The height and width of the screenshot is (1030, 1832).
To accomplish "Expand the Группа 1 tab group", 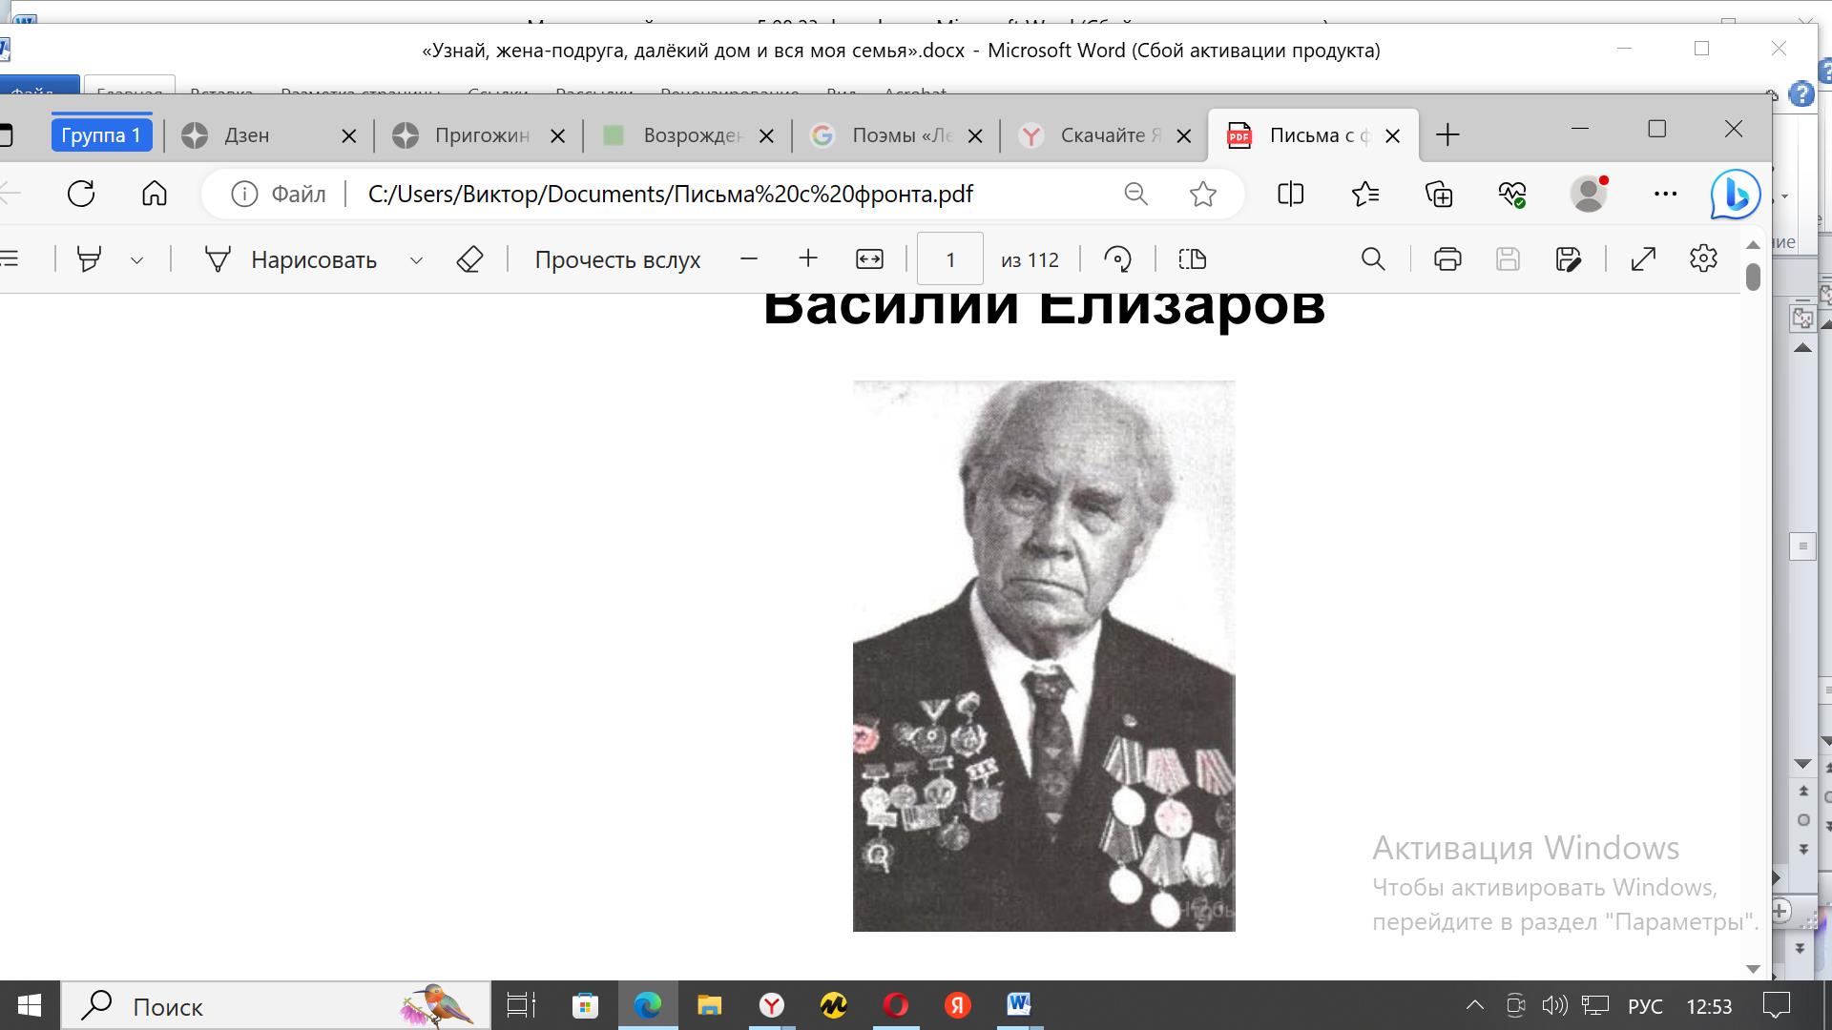I will (x=101, y=135).
